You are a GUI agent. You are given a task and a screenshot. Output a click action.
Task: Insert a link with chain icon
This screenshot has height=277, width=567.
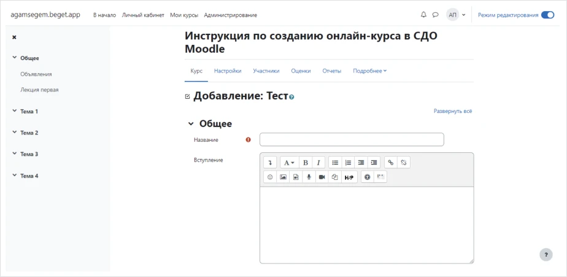[x=390, y=163]
